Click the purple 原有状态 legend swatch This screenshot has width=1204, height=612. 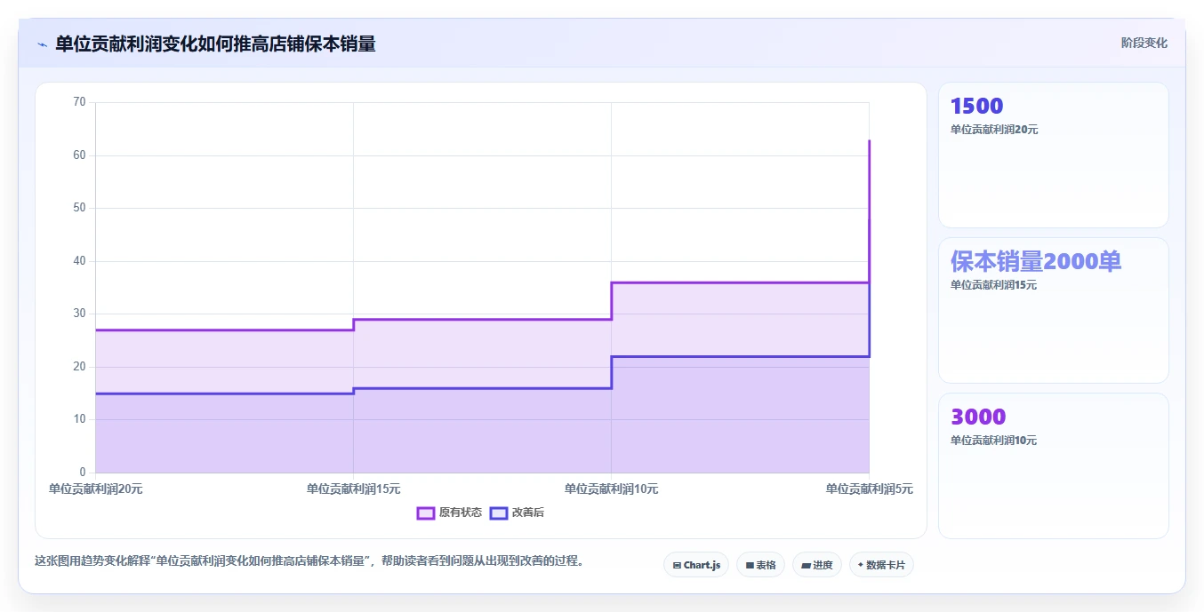point(425,513)
